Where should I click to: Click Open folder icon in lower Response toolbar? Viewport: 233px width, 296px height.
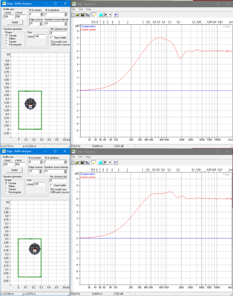click(77, 162)
